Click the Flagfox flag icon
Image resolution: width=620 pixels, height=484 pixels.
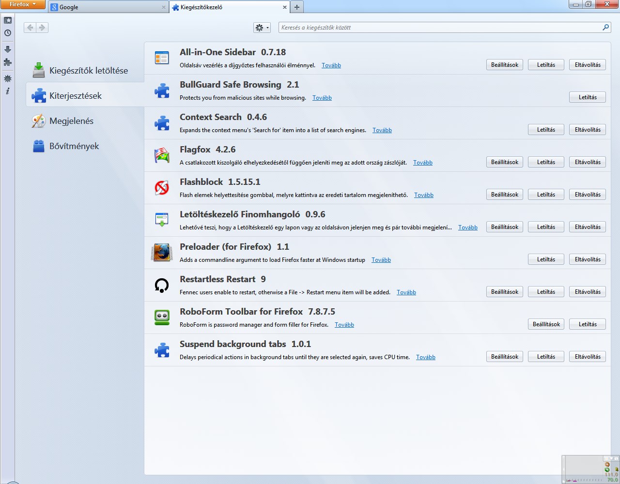(162, 155)
